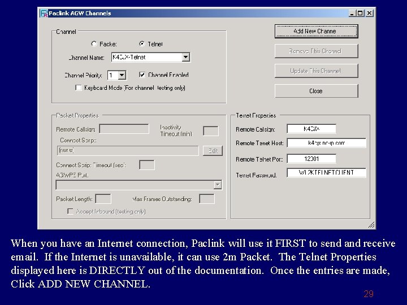
Task: Click the Inactivity Timeout field
Action: 210,131
